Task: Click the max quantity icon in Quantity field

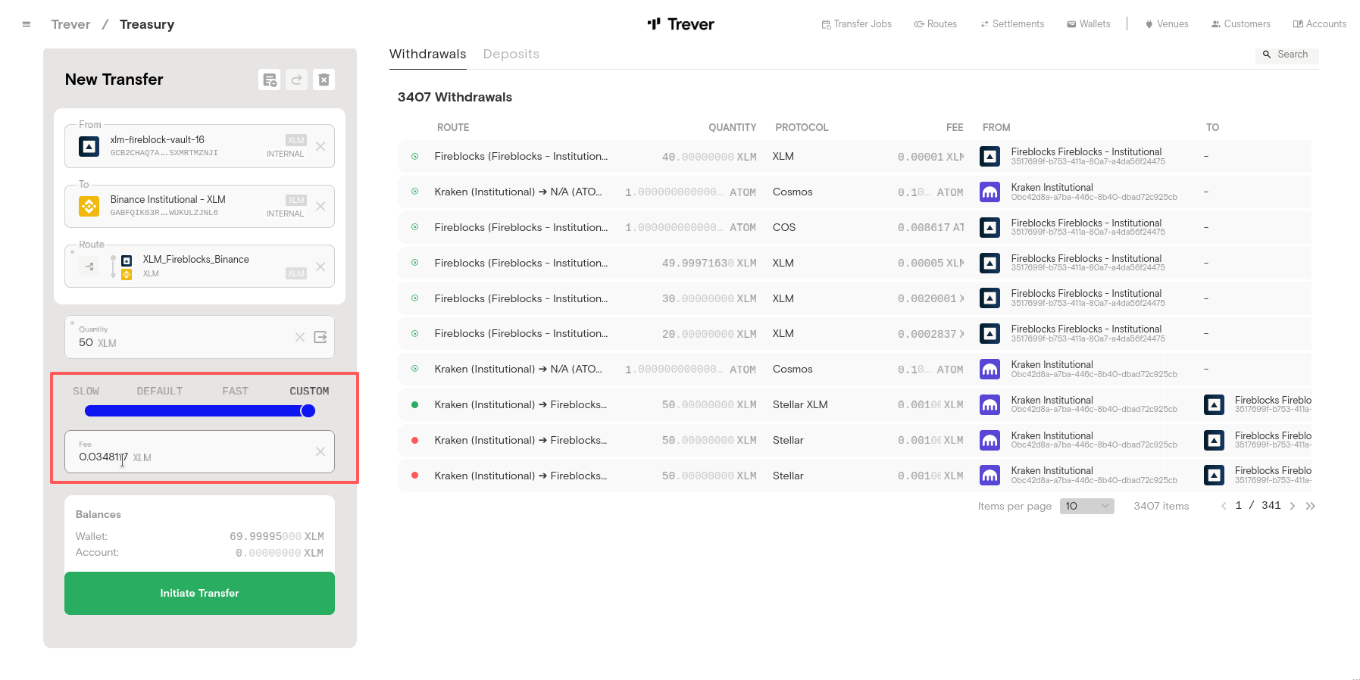Action: (x=320, y=337)
